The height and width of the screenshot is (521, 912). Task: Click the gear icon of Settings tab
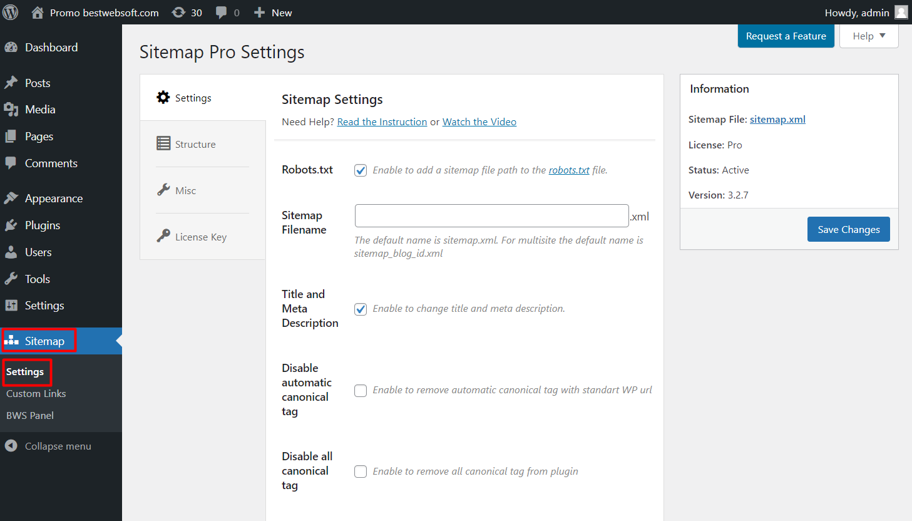click(163, 97)
